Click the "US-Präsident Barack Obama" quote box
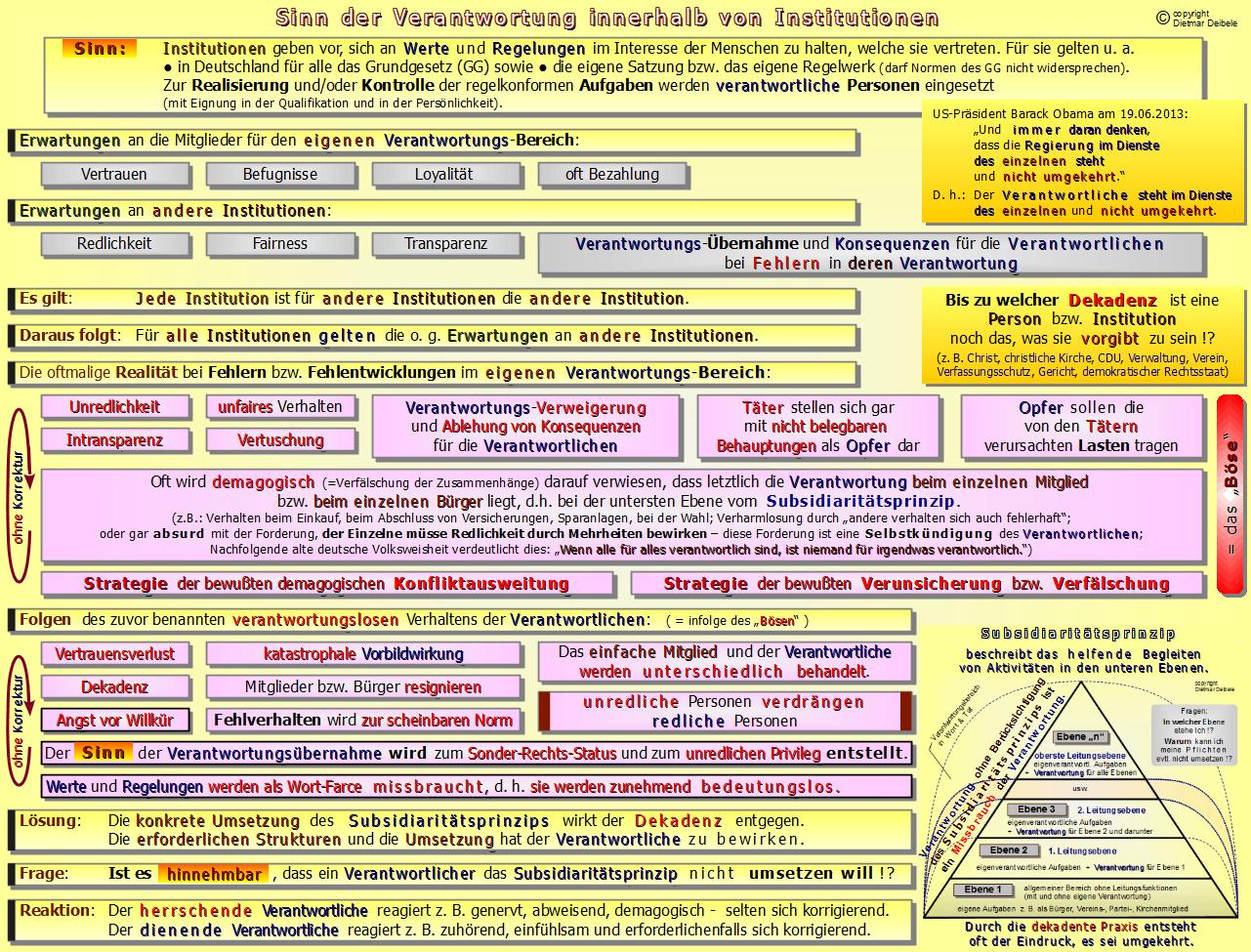Image resolution: width=1251 pixels, height=952 pixels. pos(1081,162)
